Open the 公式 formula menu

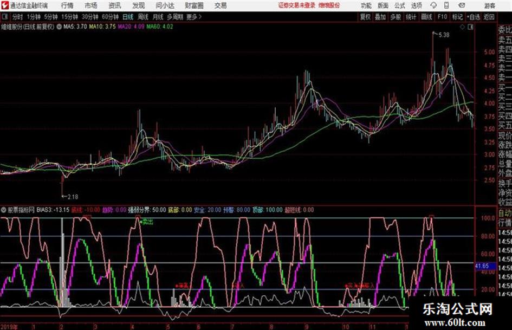[399, 5]
